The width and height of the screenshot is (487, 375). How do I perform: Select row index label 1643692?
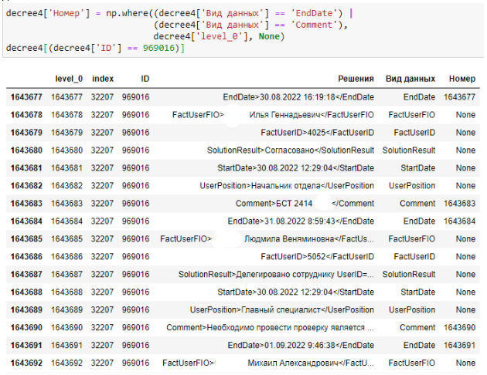point(26,363)
